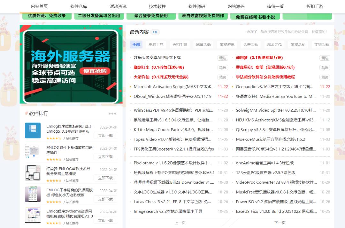The height and width of the screenshot is (228, 345).
Task: Click the 海外服务器 banner advertisement
Action: pyautogui.click(x=71, y=64)
